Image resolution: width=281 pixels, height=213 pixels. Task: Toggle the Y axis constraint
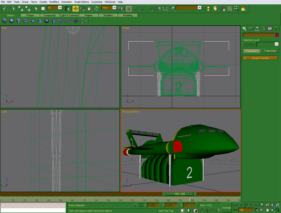coord(136,9)
